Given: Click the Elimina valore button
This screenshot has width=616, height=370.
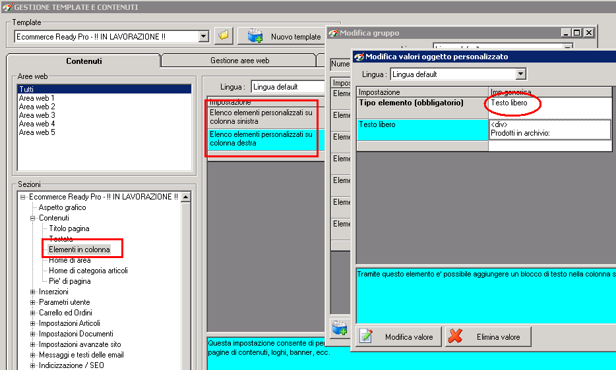Looking at the screenshot, I should tap(488, 336).
